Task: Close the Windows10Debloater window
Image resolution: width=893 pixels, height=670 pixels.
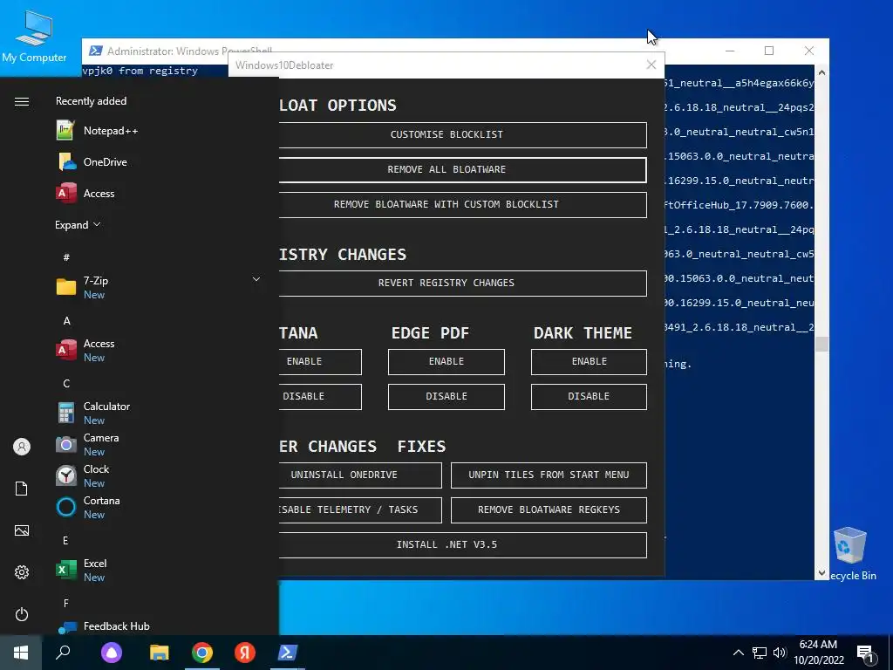Action: tap(651, 65)
